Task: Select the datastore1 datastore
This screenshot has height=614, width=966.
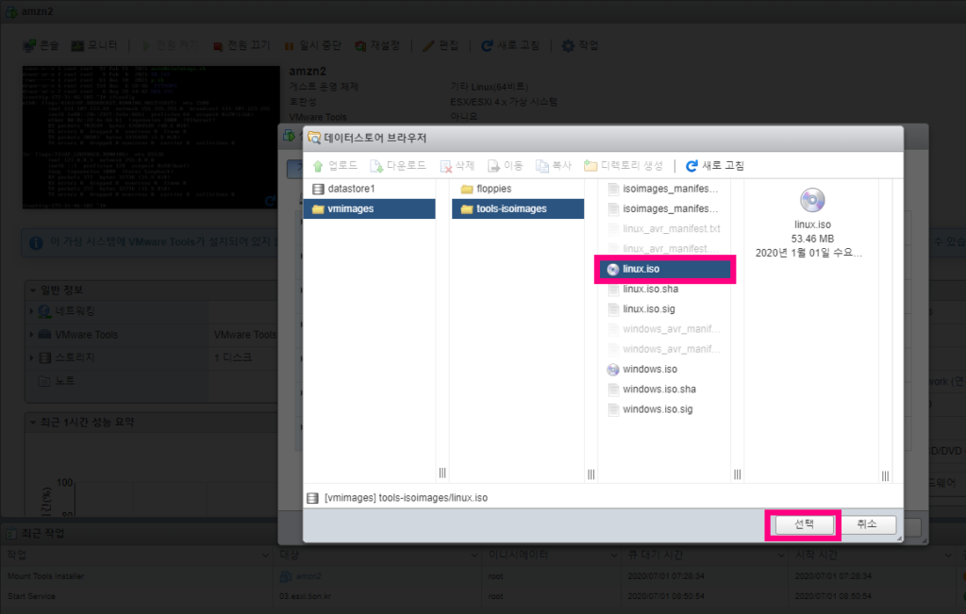Action: 369,189
